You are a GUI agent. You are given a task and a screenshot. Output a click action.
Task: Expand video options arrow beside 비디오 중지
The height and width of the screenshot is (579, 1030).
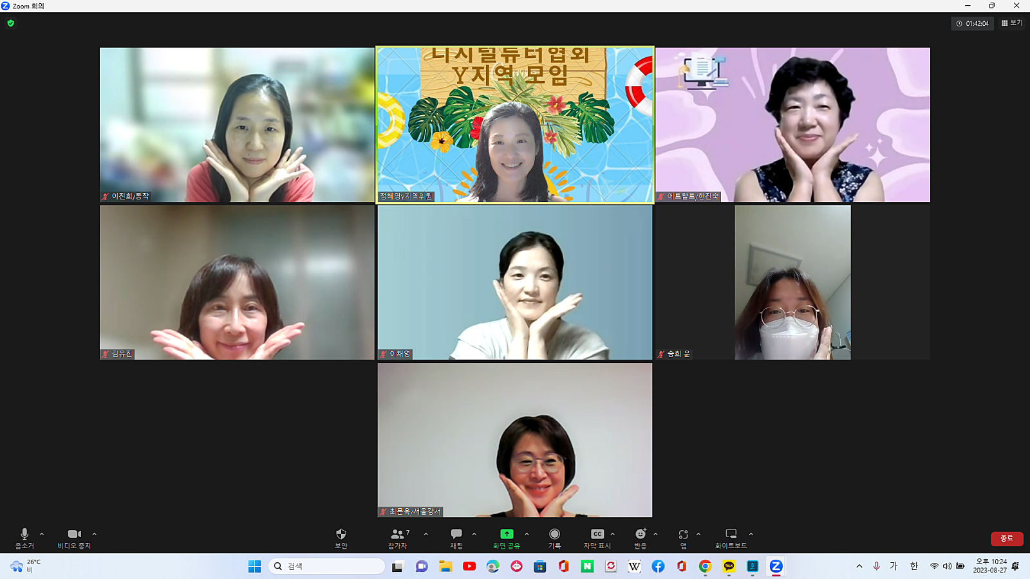click(94, 534)
